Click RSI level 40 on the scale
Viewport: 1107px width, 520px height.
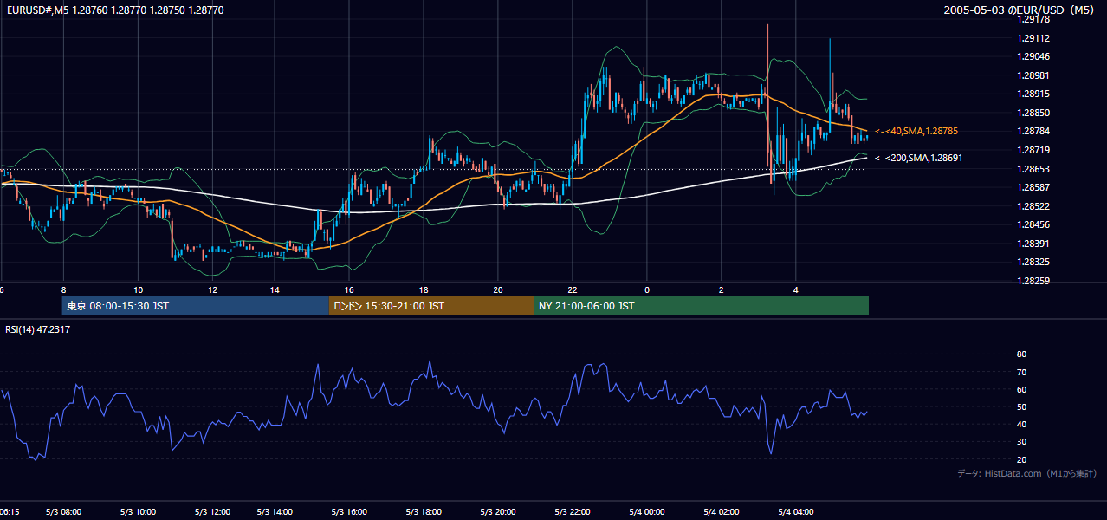coord(1021,424)
